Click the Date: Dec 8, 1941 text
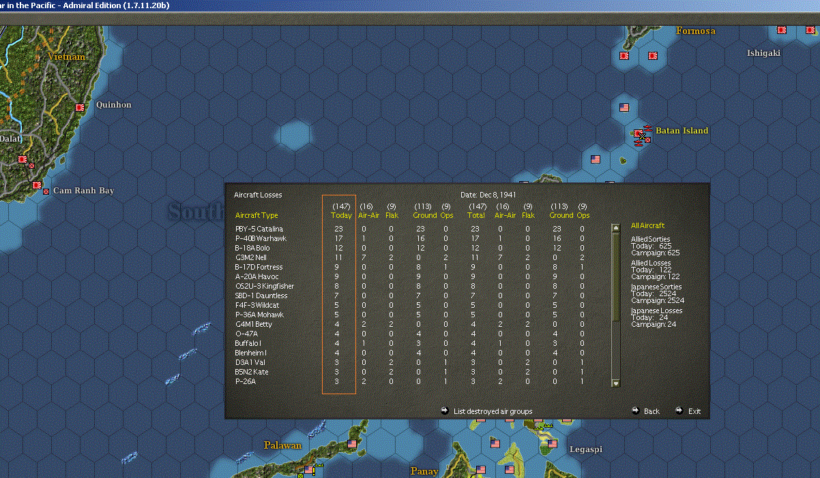 click(x=489, y=195)
